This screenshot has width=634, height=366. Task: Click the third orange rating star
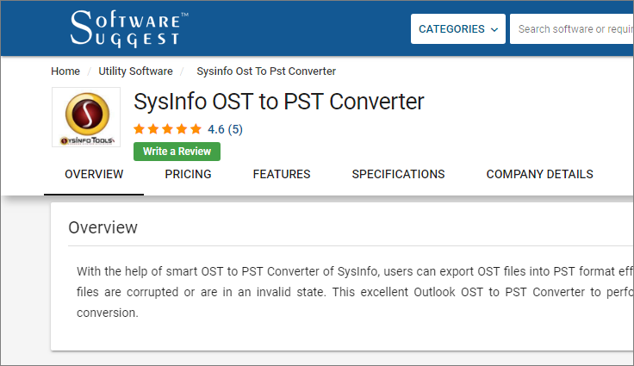click(167, 129)
